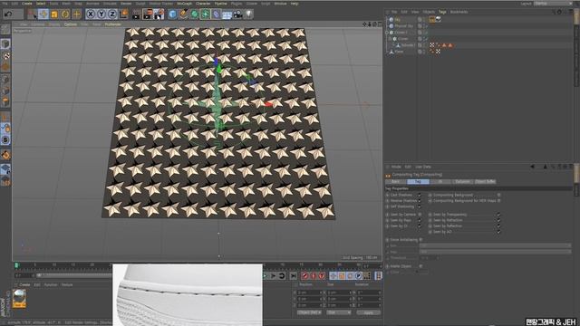The width and height of the screenshot is (580, 326).
Task: Open the Select menu in the main menu bar
Action: [41, 4]
